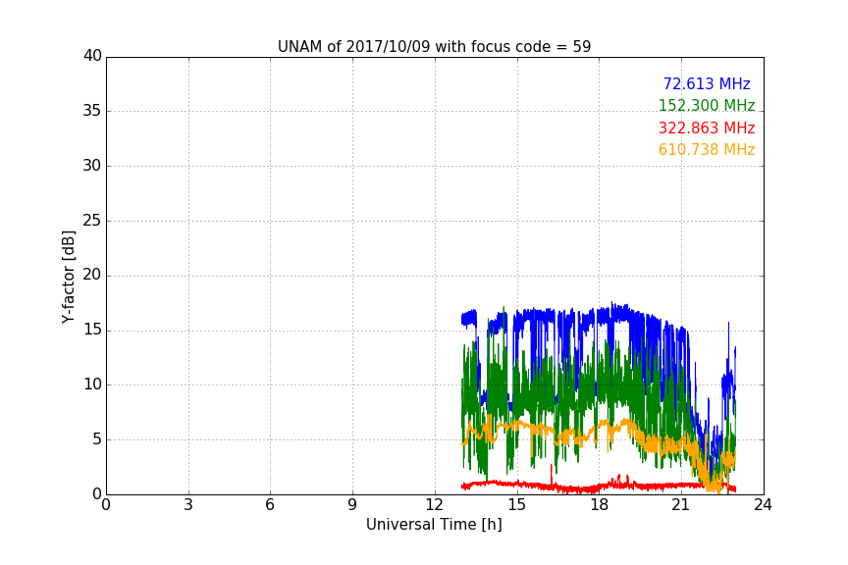Click the x-axis tick label 21
The image size is (848, 565).
(x=681, y=505)
